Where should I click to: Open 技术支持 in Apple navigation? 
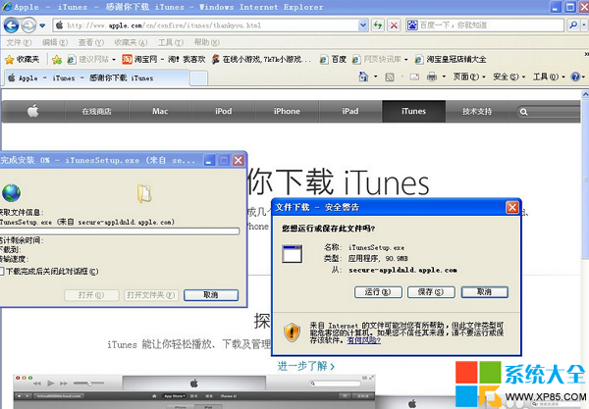(477, 111)
